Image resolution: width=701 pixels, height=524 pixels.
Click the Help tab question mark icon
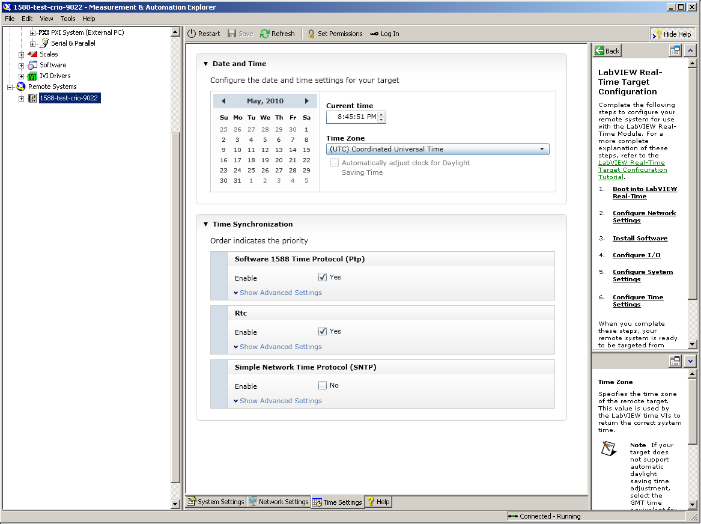coord(371,501)
